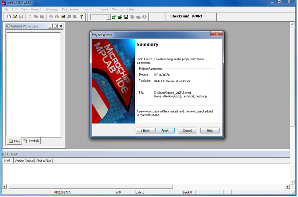This screenshot has width=298, height=197.
Task: Click the green New Project icon
Action: coord(114,17)
